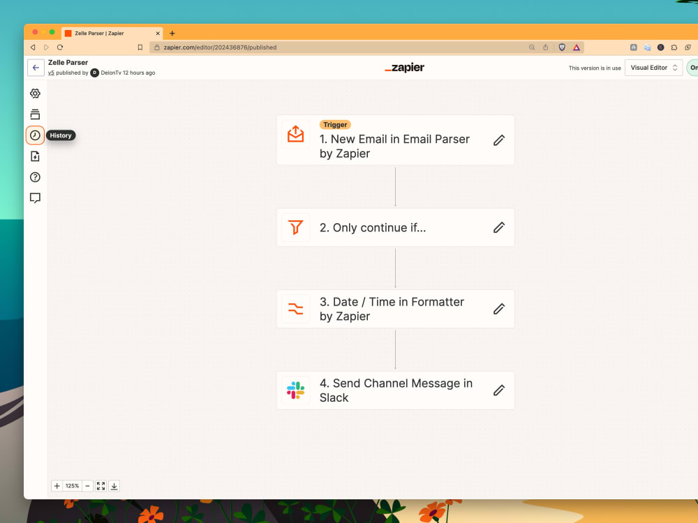This screenshot has height=523, width=698.
Task: Click the Trigger badge on step 1
Action: coord(335,124)
